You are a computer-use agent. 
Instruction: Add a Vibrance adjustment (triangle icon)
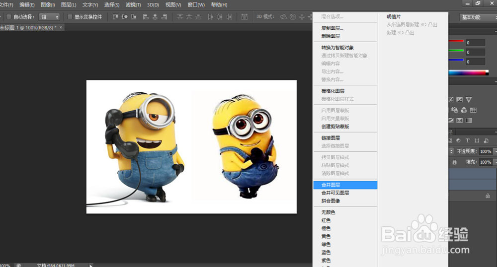pyautogui.click(x=469, y=100)
